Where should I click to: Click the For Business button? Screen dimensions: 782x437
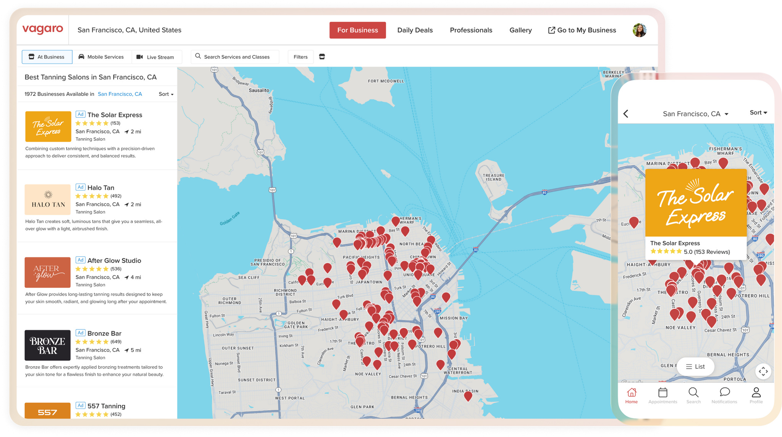point(357,30)
